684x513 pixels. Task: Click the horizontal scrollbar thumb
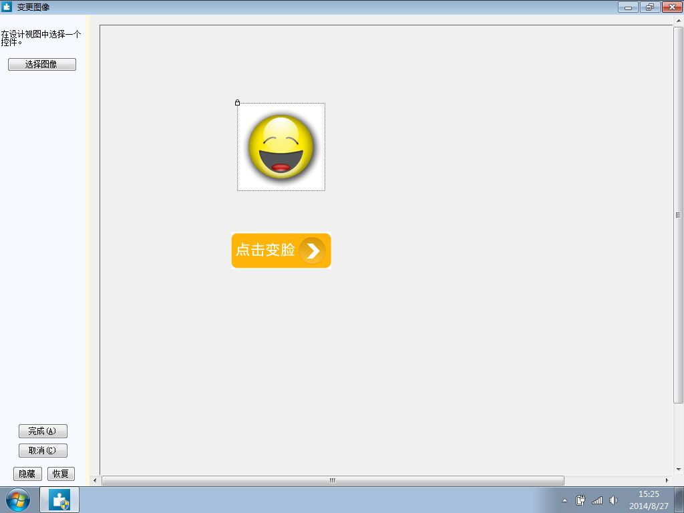pos(333,480)
